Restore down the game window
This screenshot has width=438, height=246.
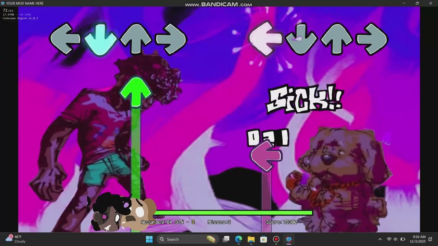click(417, 3)
